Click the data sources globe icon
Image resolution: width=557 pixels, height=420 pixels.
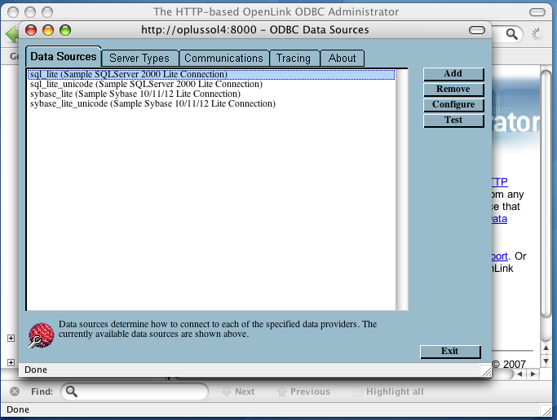tap(41, 335)
